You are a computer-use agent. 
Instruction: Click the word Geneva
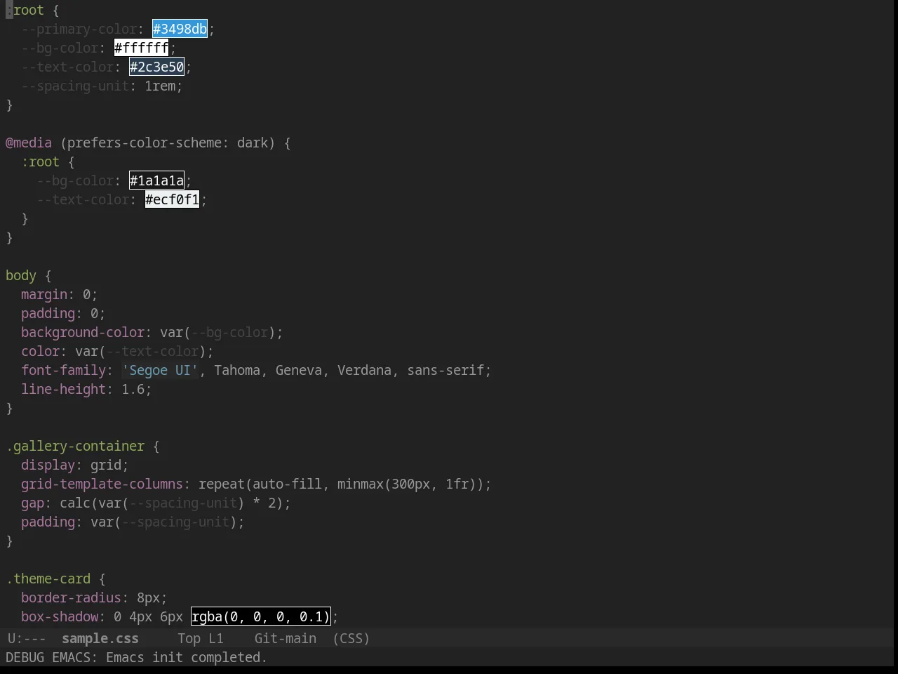298,370
